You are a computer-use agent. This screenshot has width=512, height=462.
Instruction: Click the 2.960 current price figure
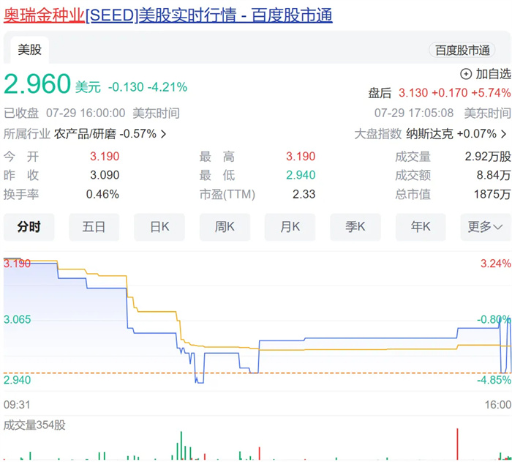click(x=37, y=85)
